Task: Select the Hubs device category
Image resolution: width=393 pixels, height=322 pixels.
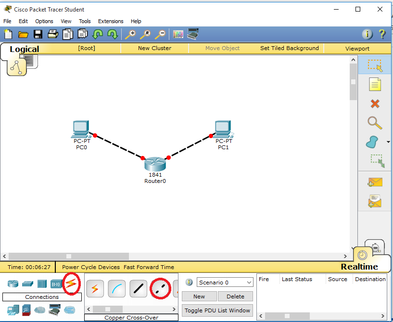Action: [x=42, y=284]
